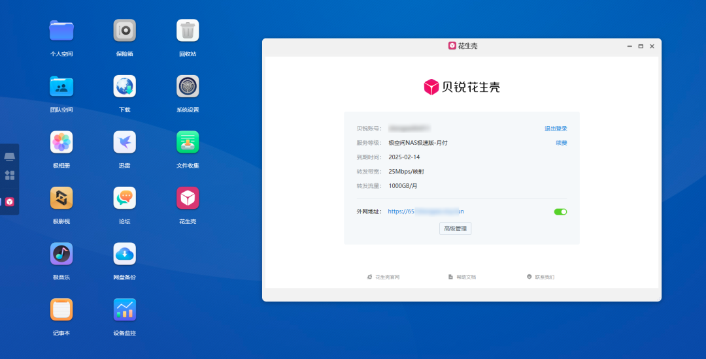This screenshot has height=359, width=706.
Task: Open the 设备监控 device monitor
Action: click(x=124, y=309)
